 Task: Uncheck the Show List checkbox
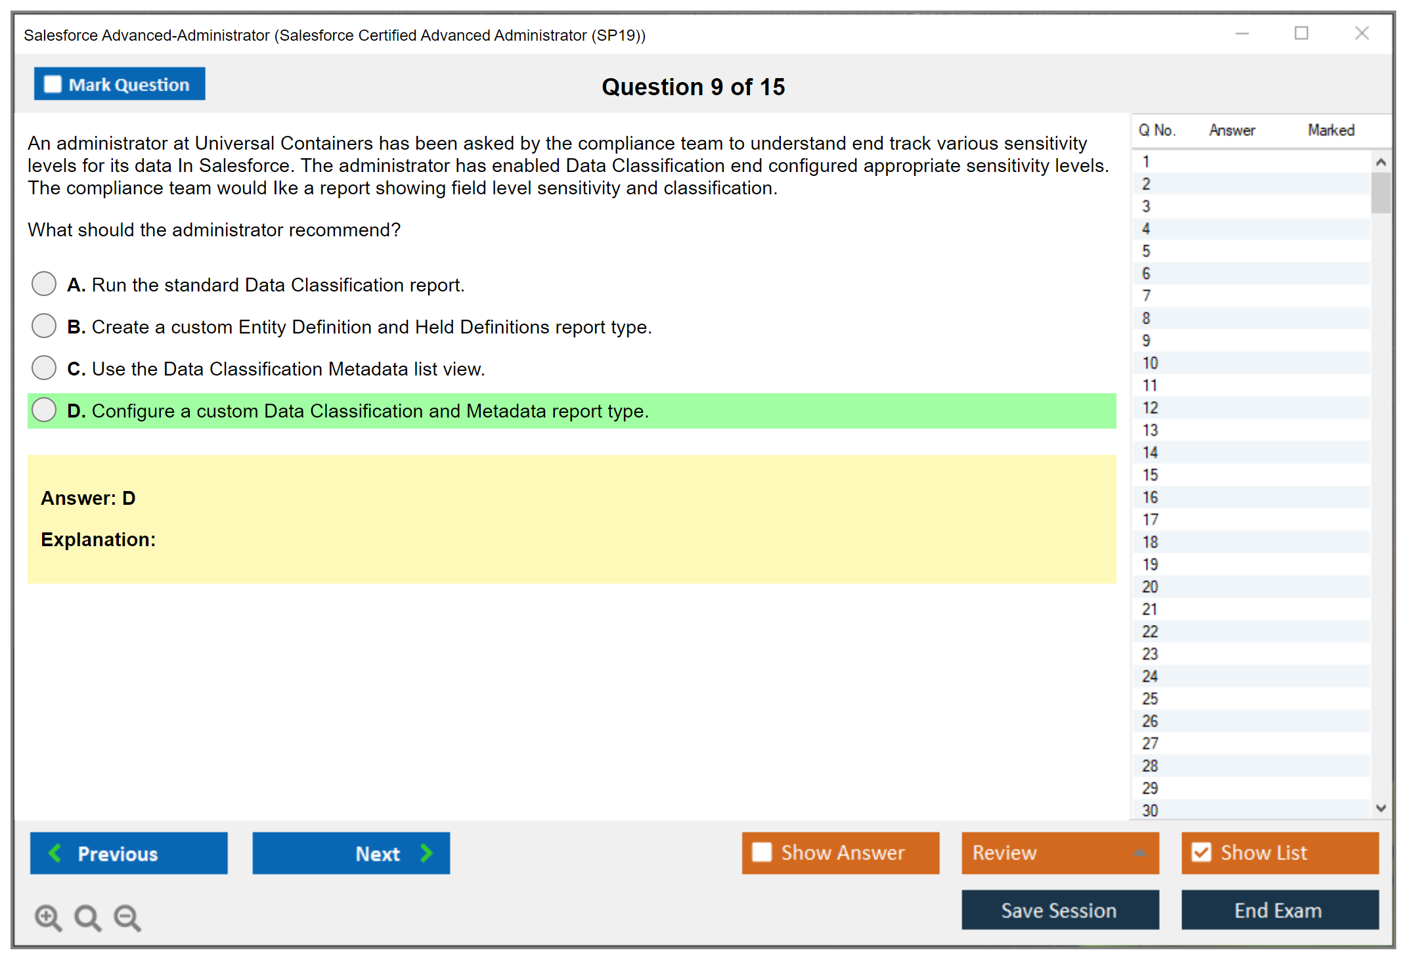(x=1201, y=852)
